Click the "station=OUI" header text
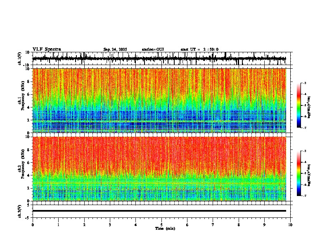This screenshot has height=252, width=327. [x=153, y=49]
